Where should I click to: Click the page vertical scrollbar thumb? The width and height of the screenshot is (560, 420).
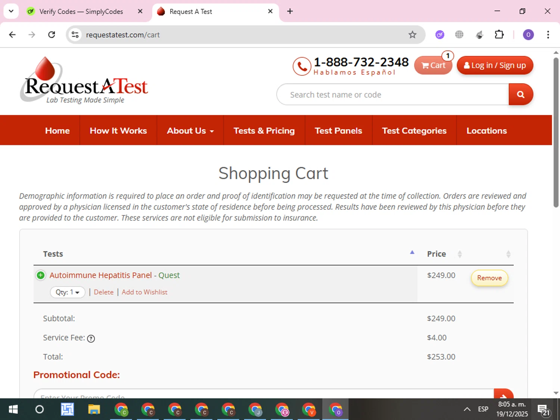point(556,133)
